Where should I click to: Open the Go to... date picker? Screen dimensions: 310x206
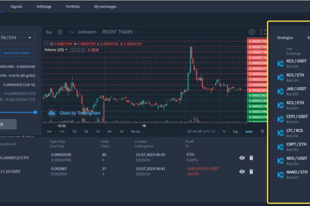(x=137, y=131)
